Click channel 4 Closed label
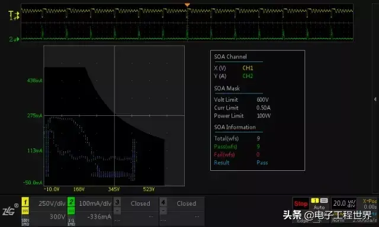The height and width of the screenshot is (227, 379). 186,203
